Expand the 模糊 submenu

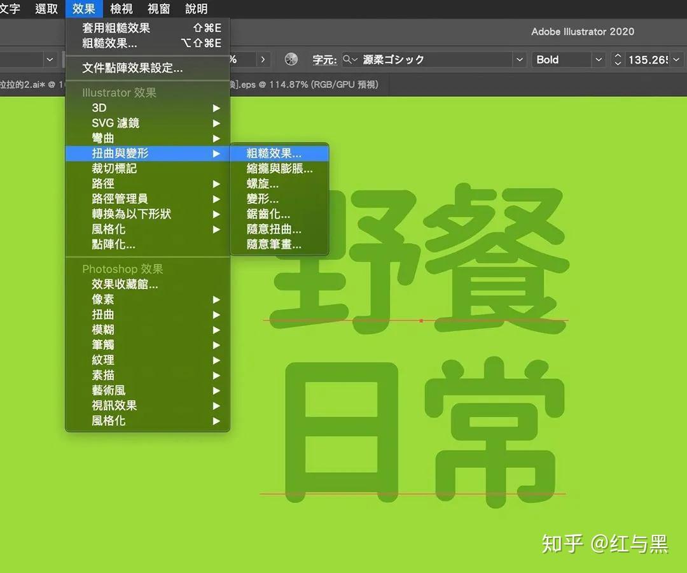coord(148,330)
